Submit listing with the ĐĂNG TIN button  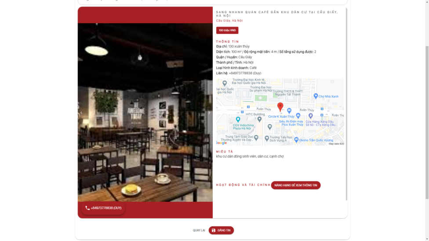pos(221,230)
